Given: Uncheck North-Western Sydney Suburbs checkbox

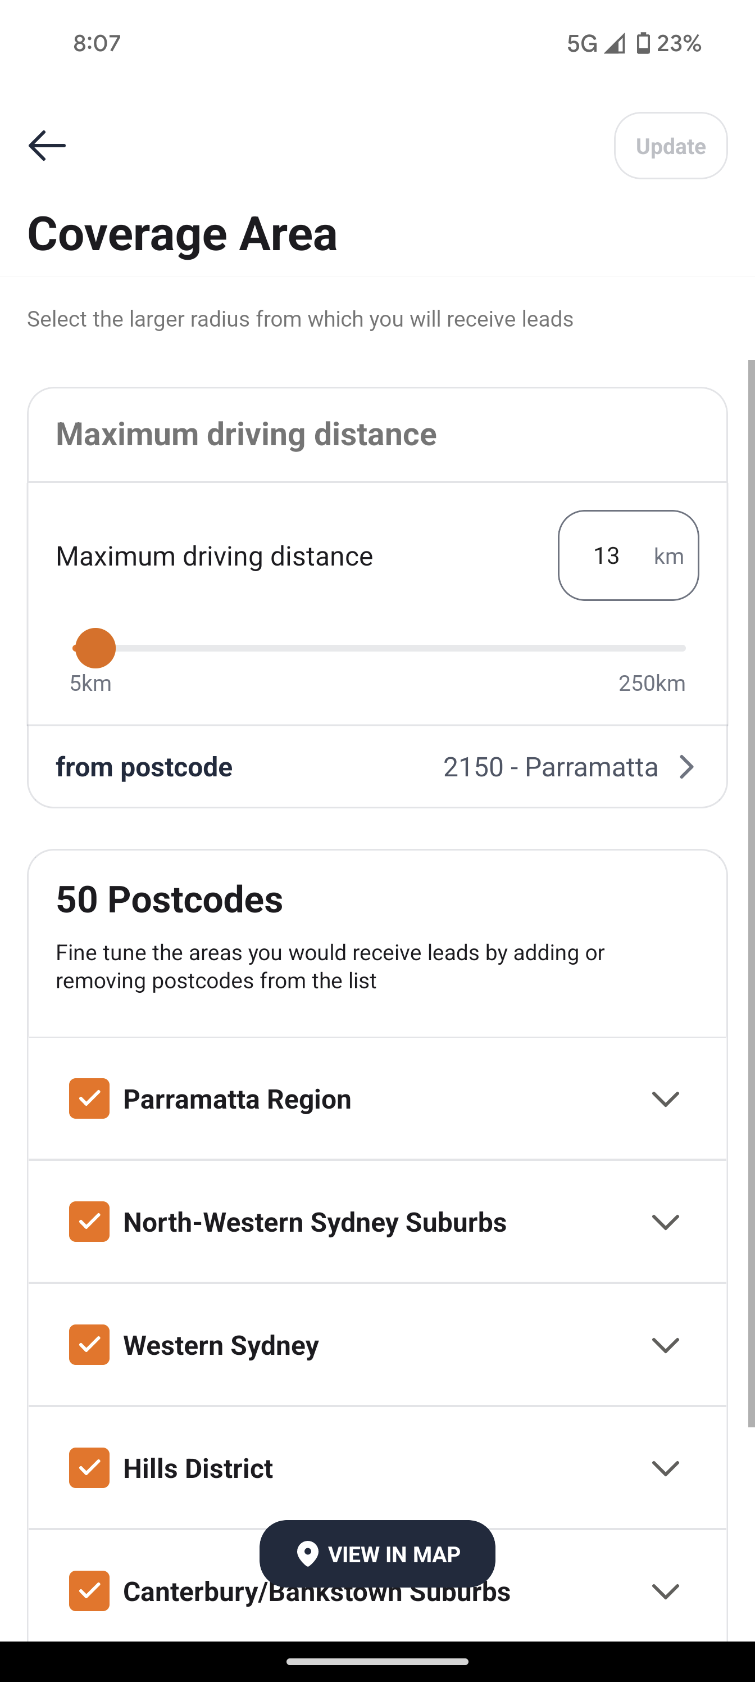Looking at the screenshot, I should coord(89,1221).
